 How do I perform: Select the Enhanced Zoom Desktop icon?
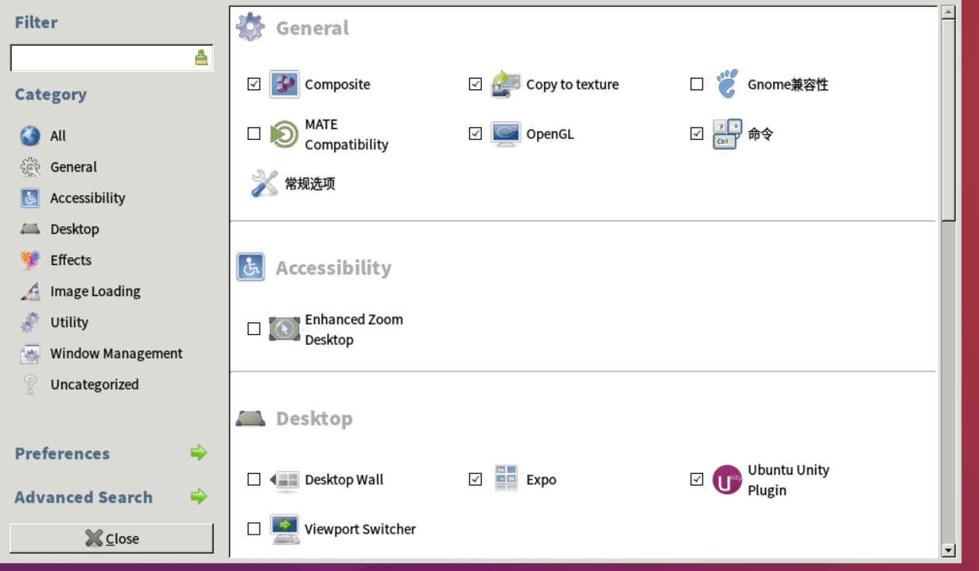tap(284, 328)
